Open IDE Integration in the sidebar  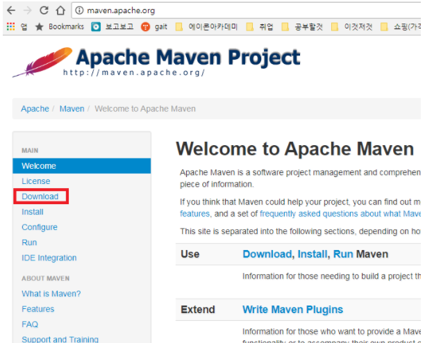[x=49, y=258]
